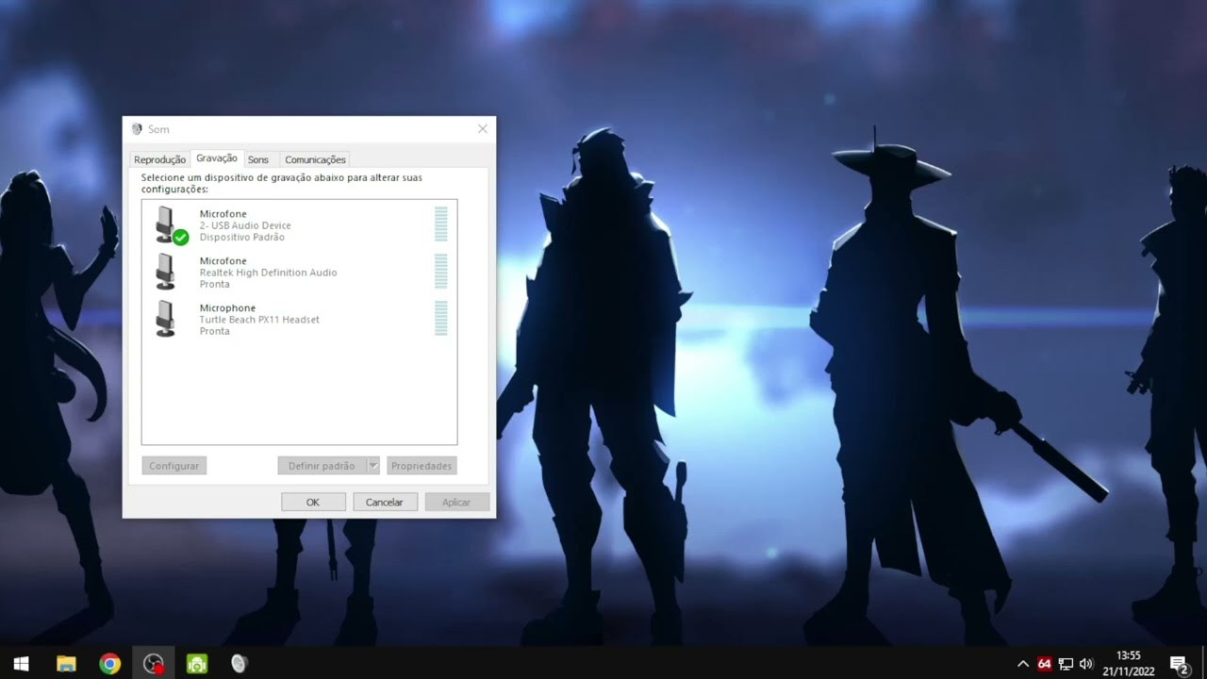Click the Cancelar button
Viewport: 1207px width, 679px height.
[385, 502]
